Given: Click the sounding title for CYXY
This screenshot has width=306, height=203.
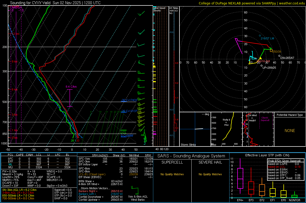Looking at the screenshot, I should coord(55,3).
